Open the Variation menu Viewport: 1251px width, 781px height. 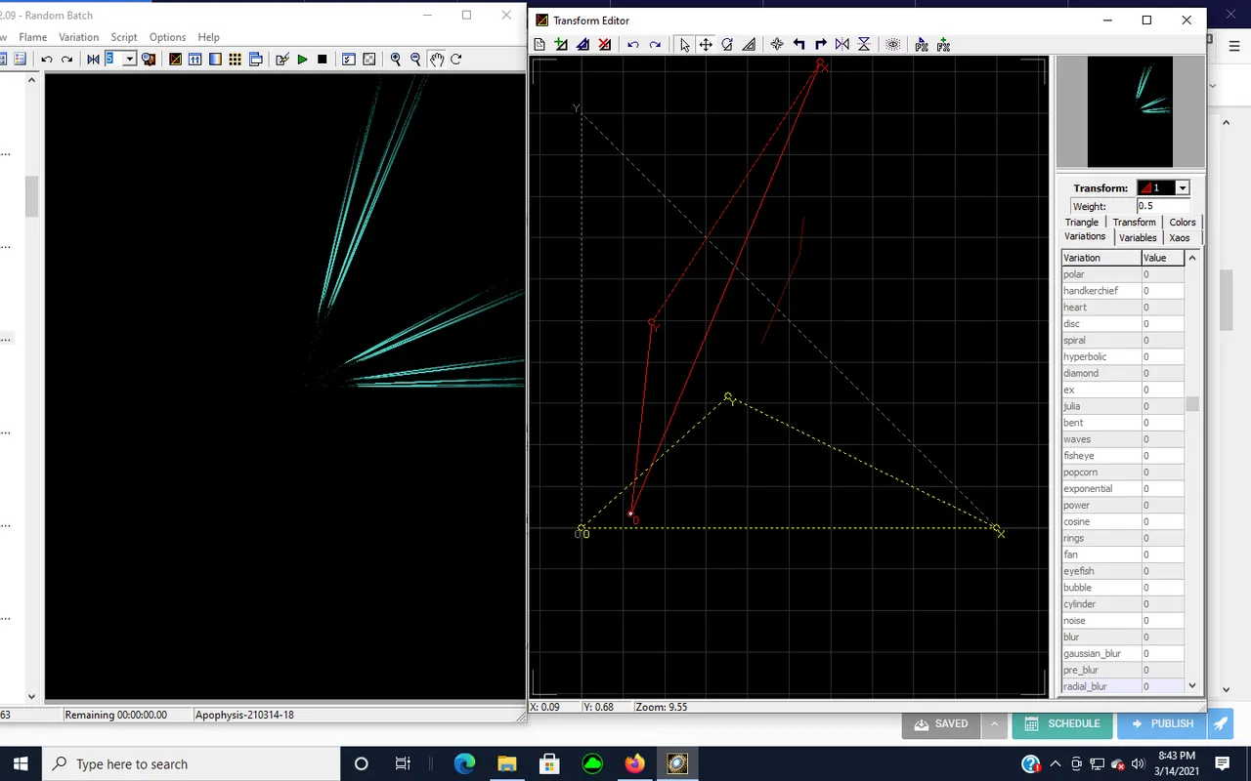(78, 37)
